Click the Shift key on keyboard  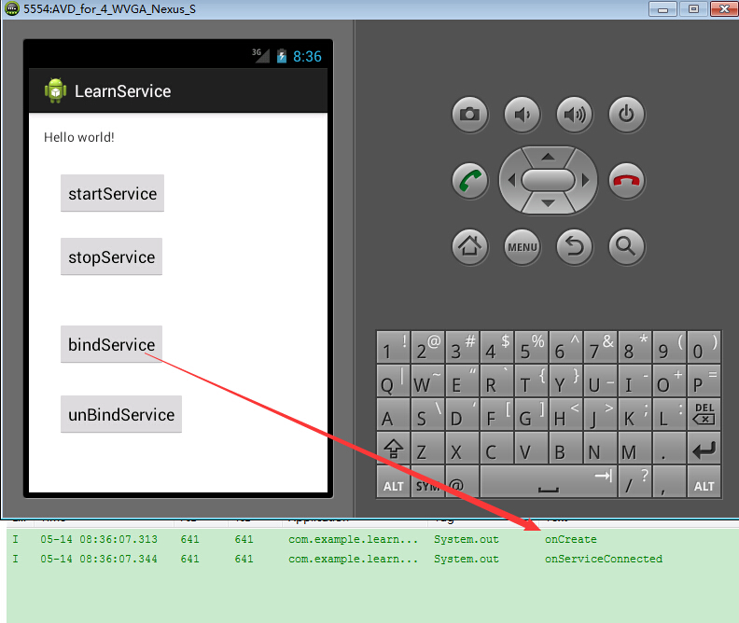click(394, 449)
